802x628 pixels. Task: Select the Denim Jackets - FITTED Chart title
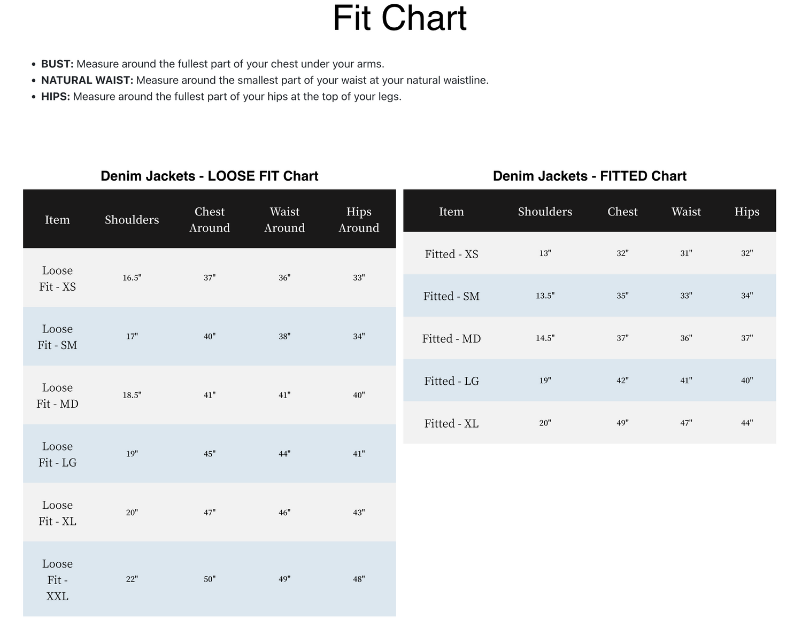click(590, 176)
